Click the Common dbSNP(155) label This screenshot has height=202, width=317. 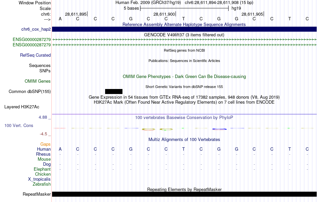[30, 92]
